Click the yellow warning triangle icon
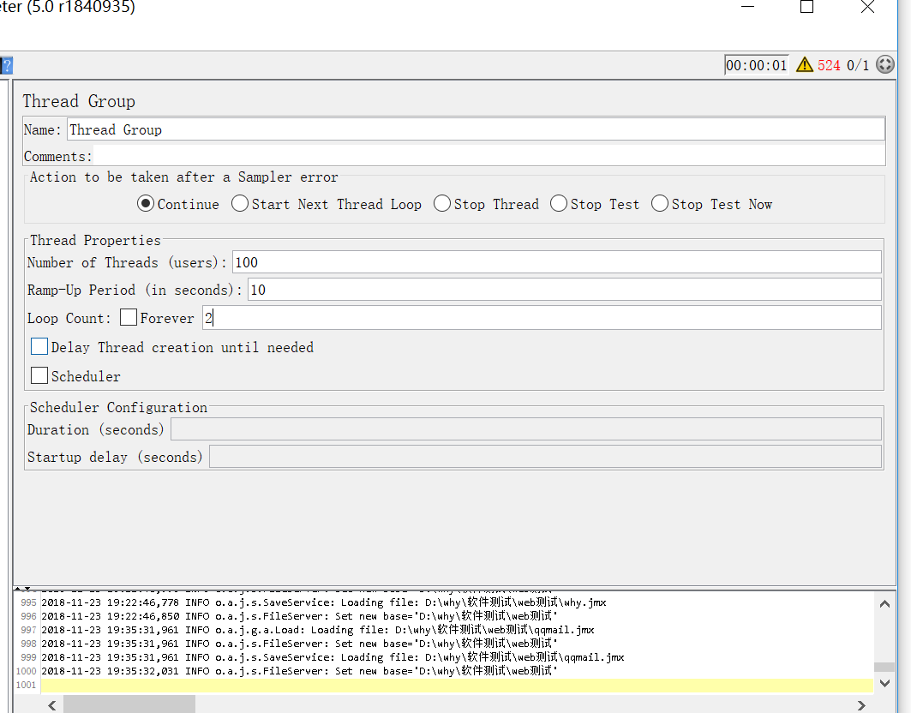The width and height of the screenshot is (911, 713). coord(804,65)
